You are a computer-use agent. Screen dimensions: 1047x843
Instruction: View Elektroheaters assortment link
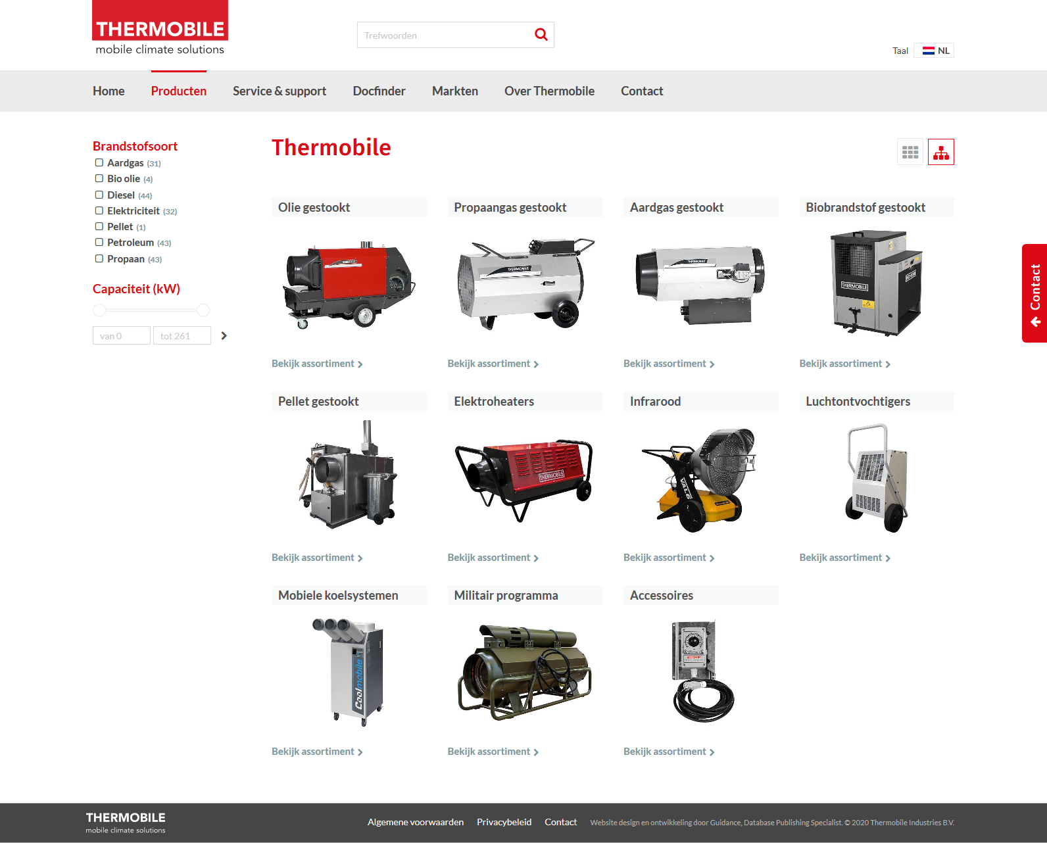pyautogui.click(x=493, y=558)
